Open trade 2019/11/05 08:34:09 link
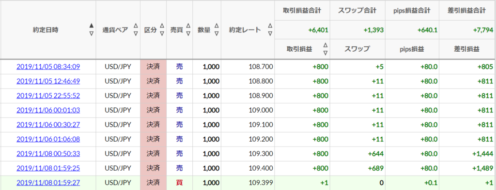496x190 pixels. [x=48, y=67]
